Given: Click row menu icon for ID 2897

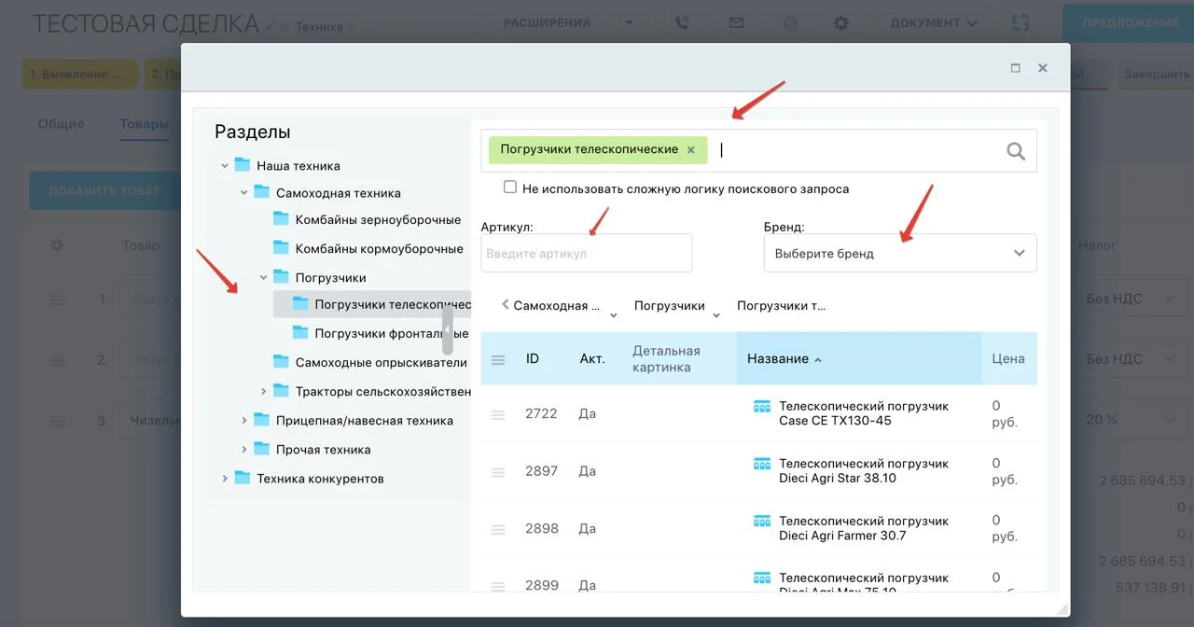Looking at the screenshot, I should click(x=498, y=472).
